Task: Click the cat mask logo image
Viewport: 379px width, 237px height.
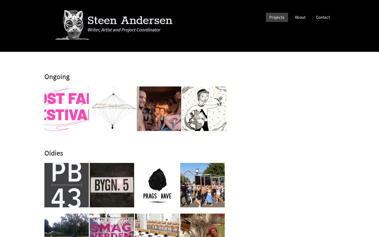Action: pyautogui.click(x=72, y=25)
